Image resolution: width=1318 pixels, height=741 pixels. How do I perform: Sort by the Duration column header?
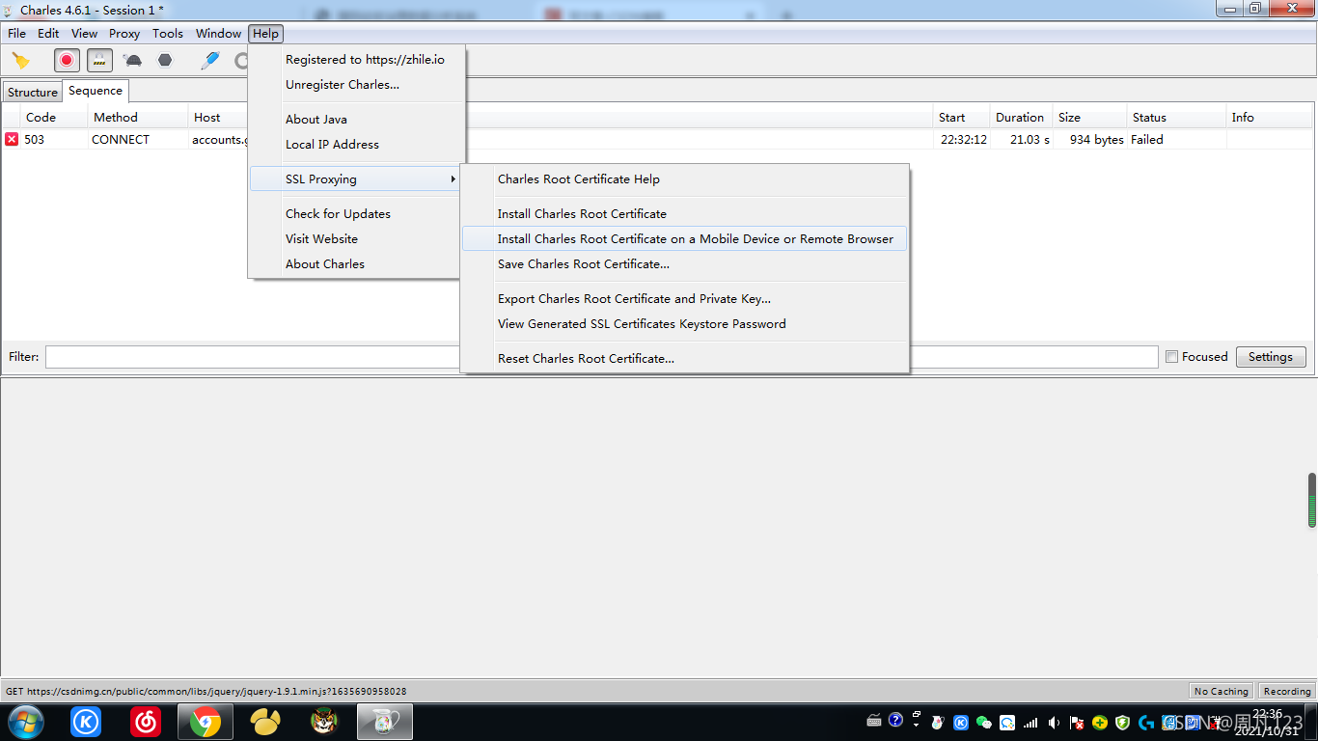point(1021,117)
